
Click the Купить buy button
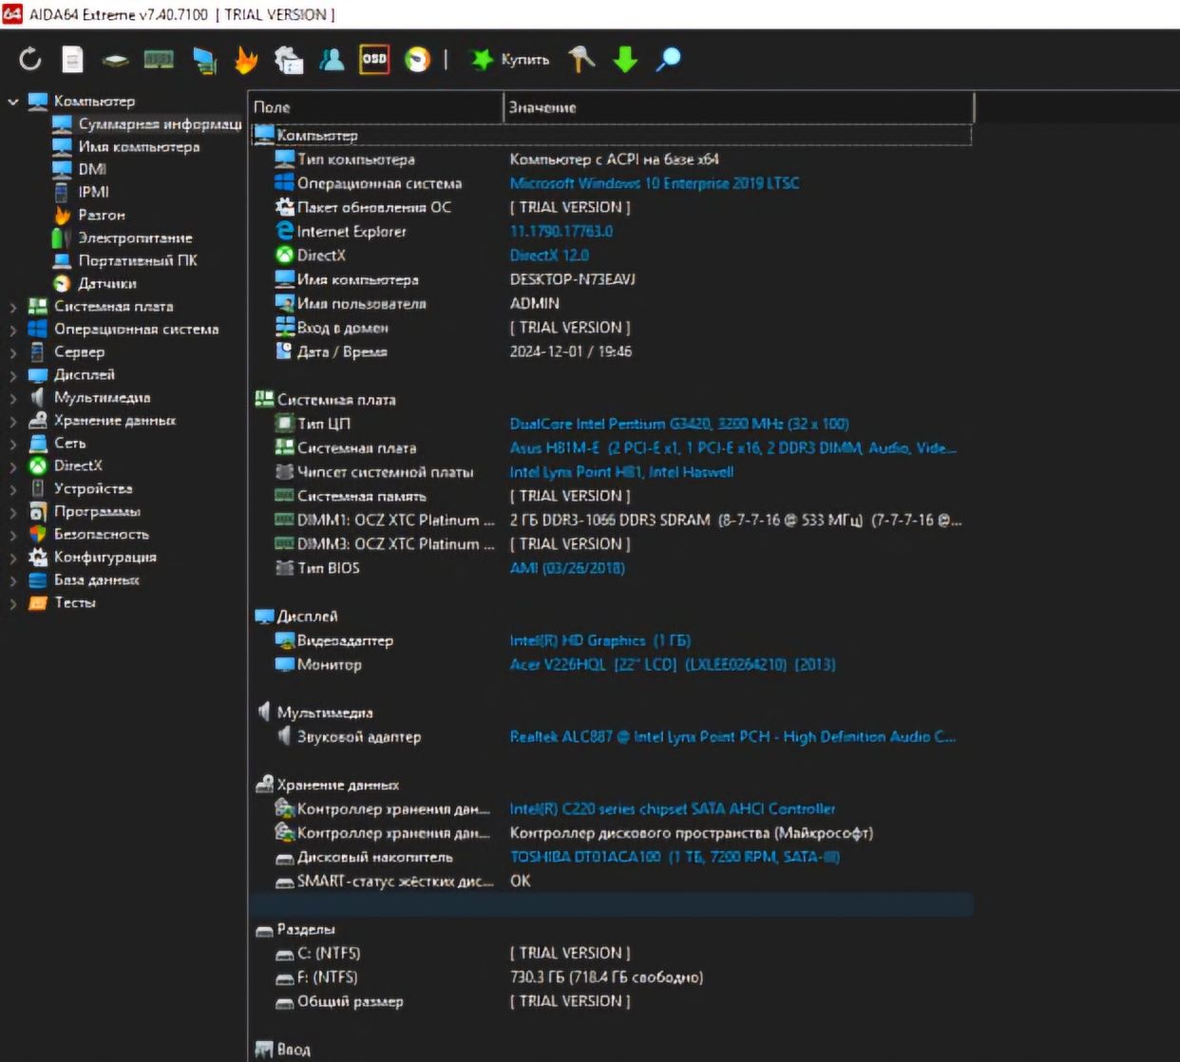[x=510, y=60]
